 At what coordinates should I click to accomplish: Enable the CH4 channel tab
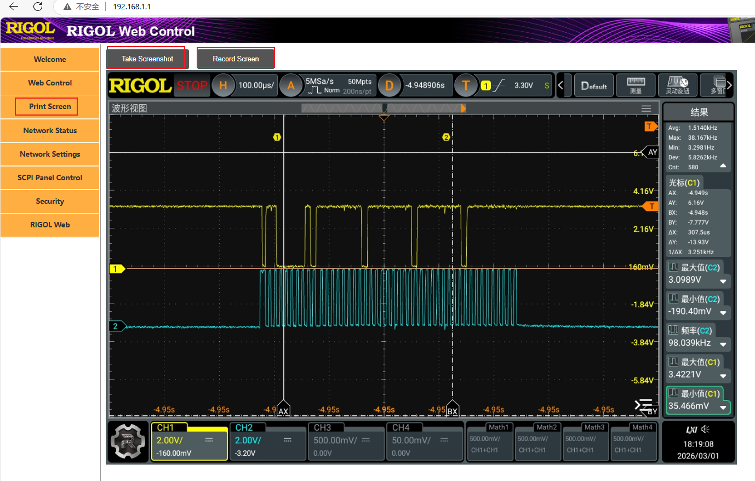tap(404, 427)
